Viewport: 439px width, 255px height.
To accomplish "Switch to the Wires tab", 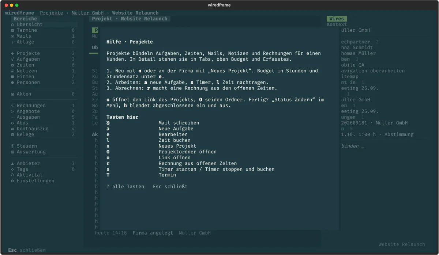I will tap(337, 19).
